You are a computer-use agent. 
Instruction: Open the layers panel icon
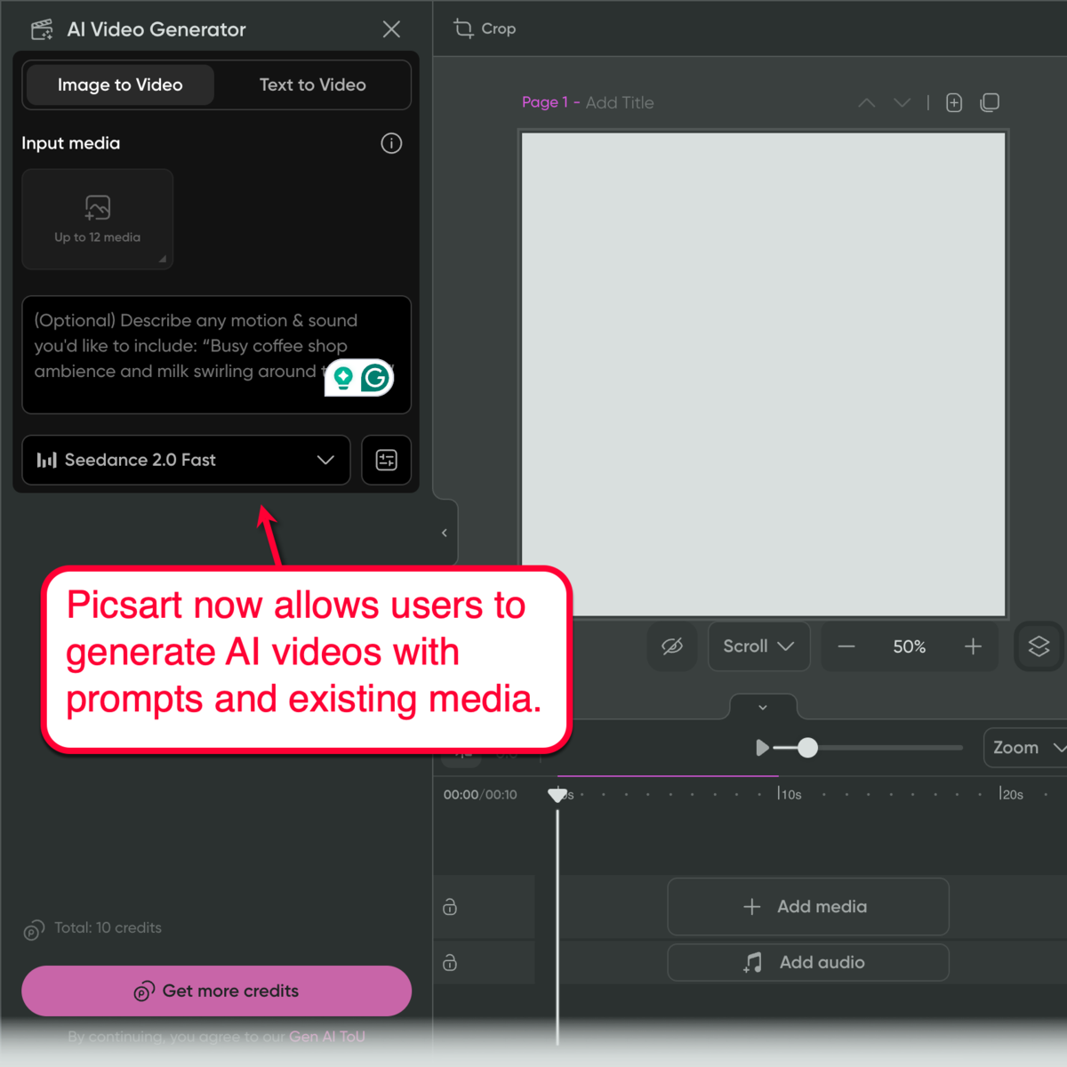pyautogui.click(x=1039, y=646)
